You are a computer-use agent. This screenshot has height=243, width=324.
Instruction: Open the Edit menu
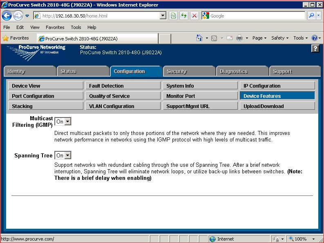20,27
